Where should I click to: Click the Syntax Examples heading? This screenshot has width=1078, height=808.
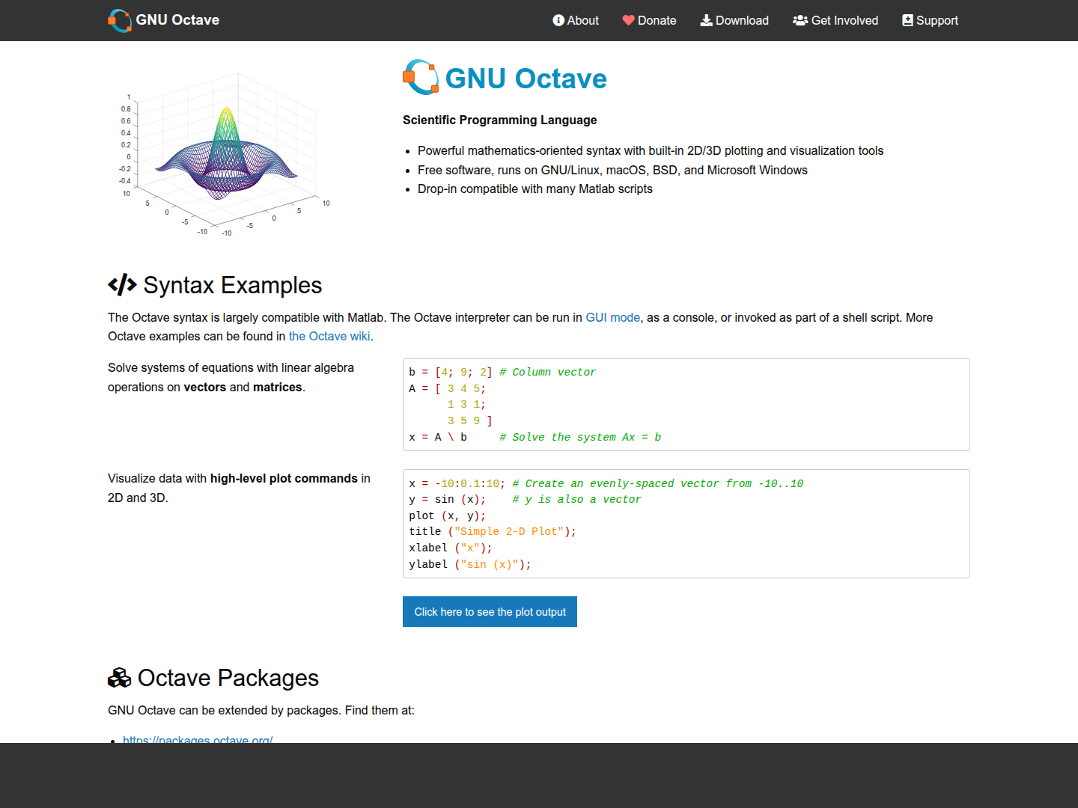click(232, 285)
